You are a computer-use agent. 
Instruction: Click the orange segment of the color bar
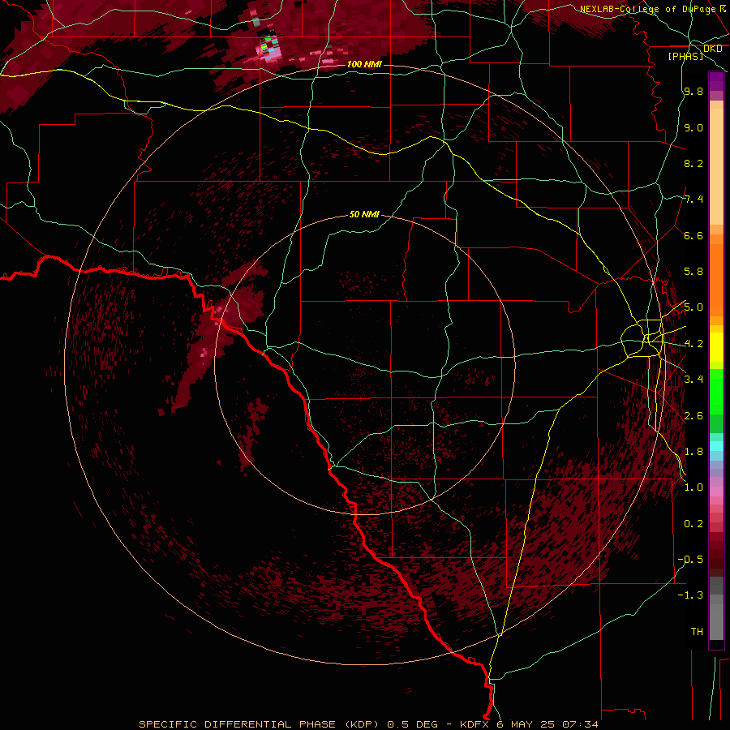pos(716,279)
